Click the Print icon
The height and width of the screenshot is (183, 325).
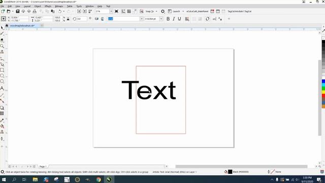tap(35, 11)
